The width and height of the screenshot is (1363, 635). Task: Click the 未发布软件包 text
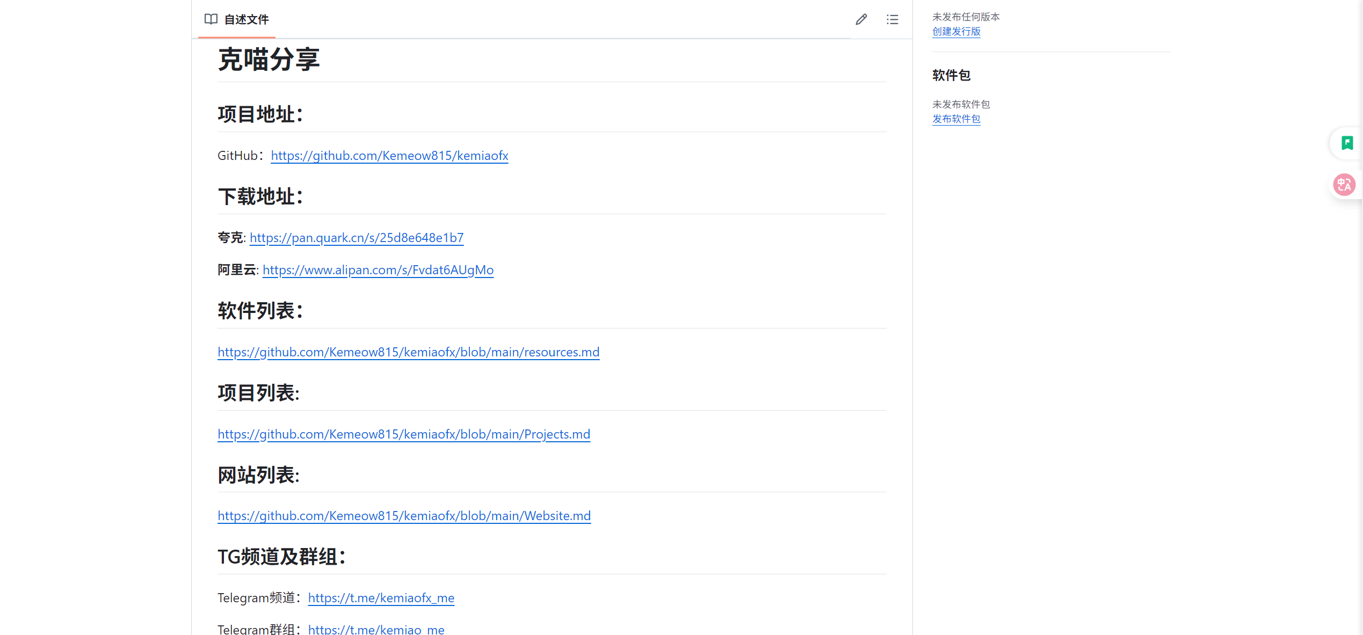[x=961, y=105]
